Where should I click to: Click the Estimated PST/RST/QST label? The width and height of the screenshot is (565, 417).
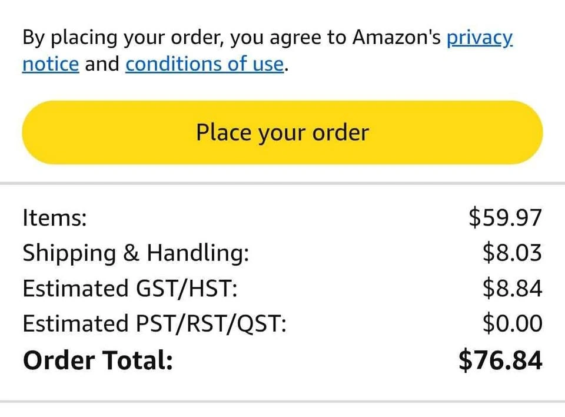[154, 324]
